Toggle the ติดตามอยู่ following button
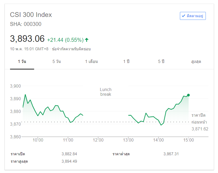This screenshot has height=173, width=218. pos(193,16)
